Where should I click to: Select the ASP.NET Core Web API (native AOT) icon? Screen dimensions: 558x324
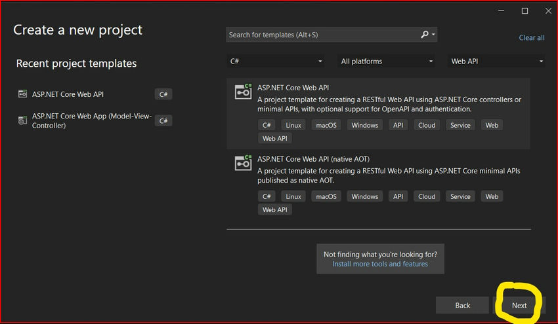pos(243,163)
